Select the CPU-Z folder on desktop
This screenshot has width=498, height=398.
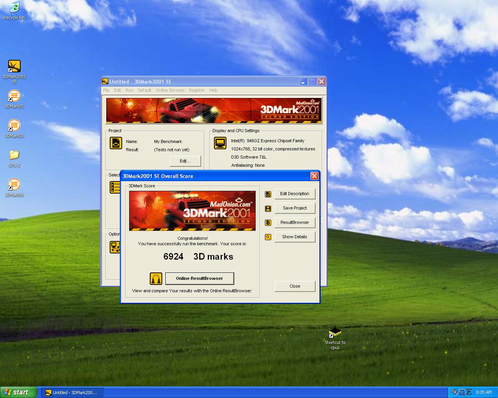pyautogui.click(x=14, y=158)
